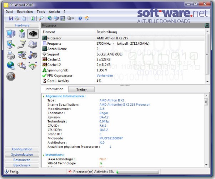The height and width of the screenshot is (179, 215).
Task: Open the Ressourcen category
Action: [22, 160]
